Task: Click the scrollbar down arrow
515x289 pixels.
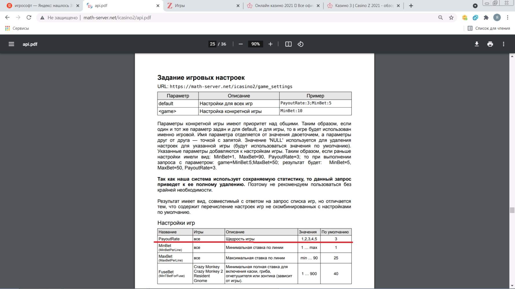Action: (x=512, y=286)
